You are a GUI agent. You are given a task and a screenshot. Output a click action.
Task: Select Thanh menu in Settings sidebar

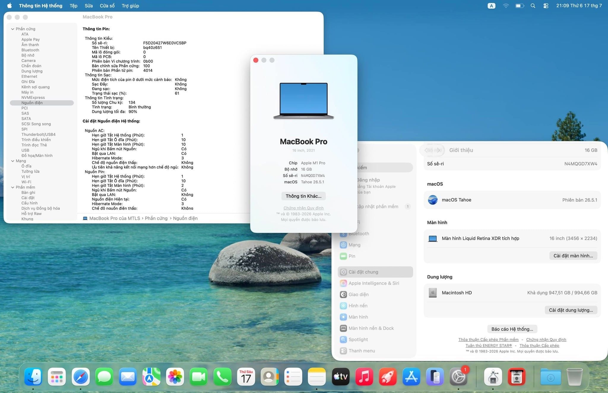pos(375,351)
